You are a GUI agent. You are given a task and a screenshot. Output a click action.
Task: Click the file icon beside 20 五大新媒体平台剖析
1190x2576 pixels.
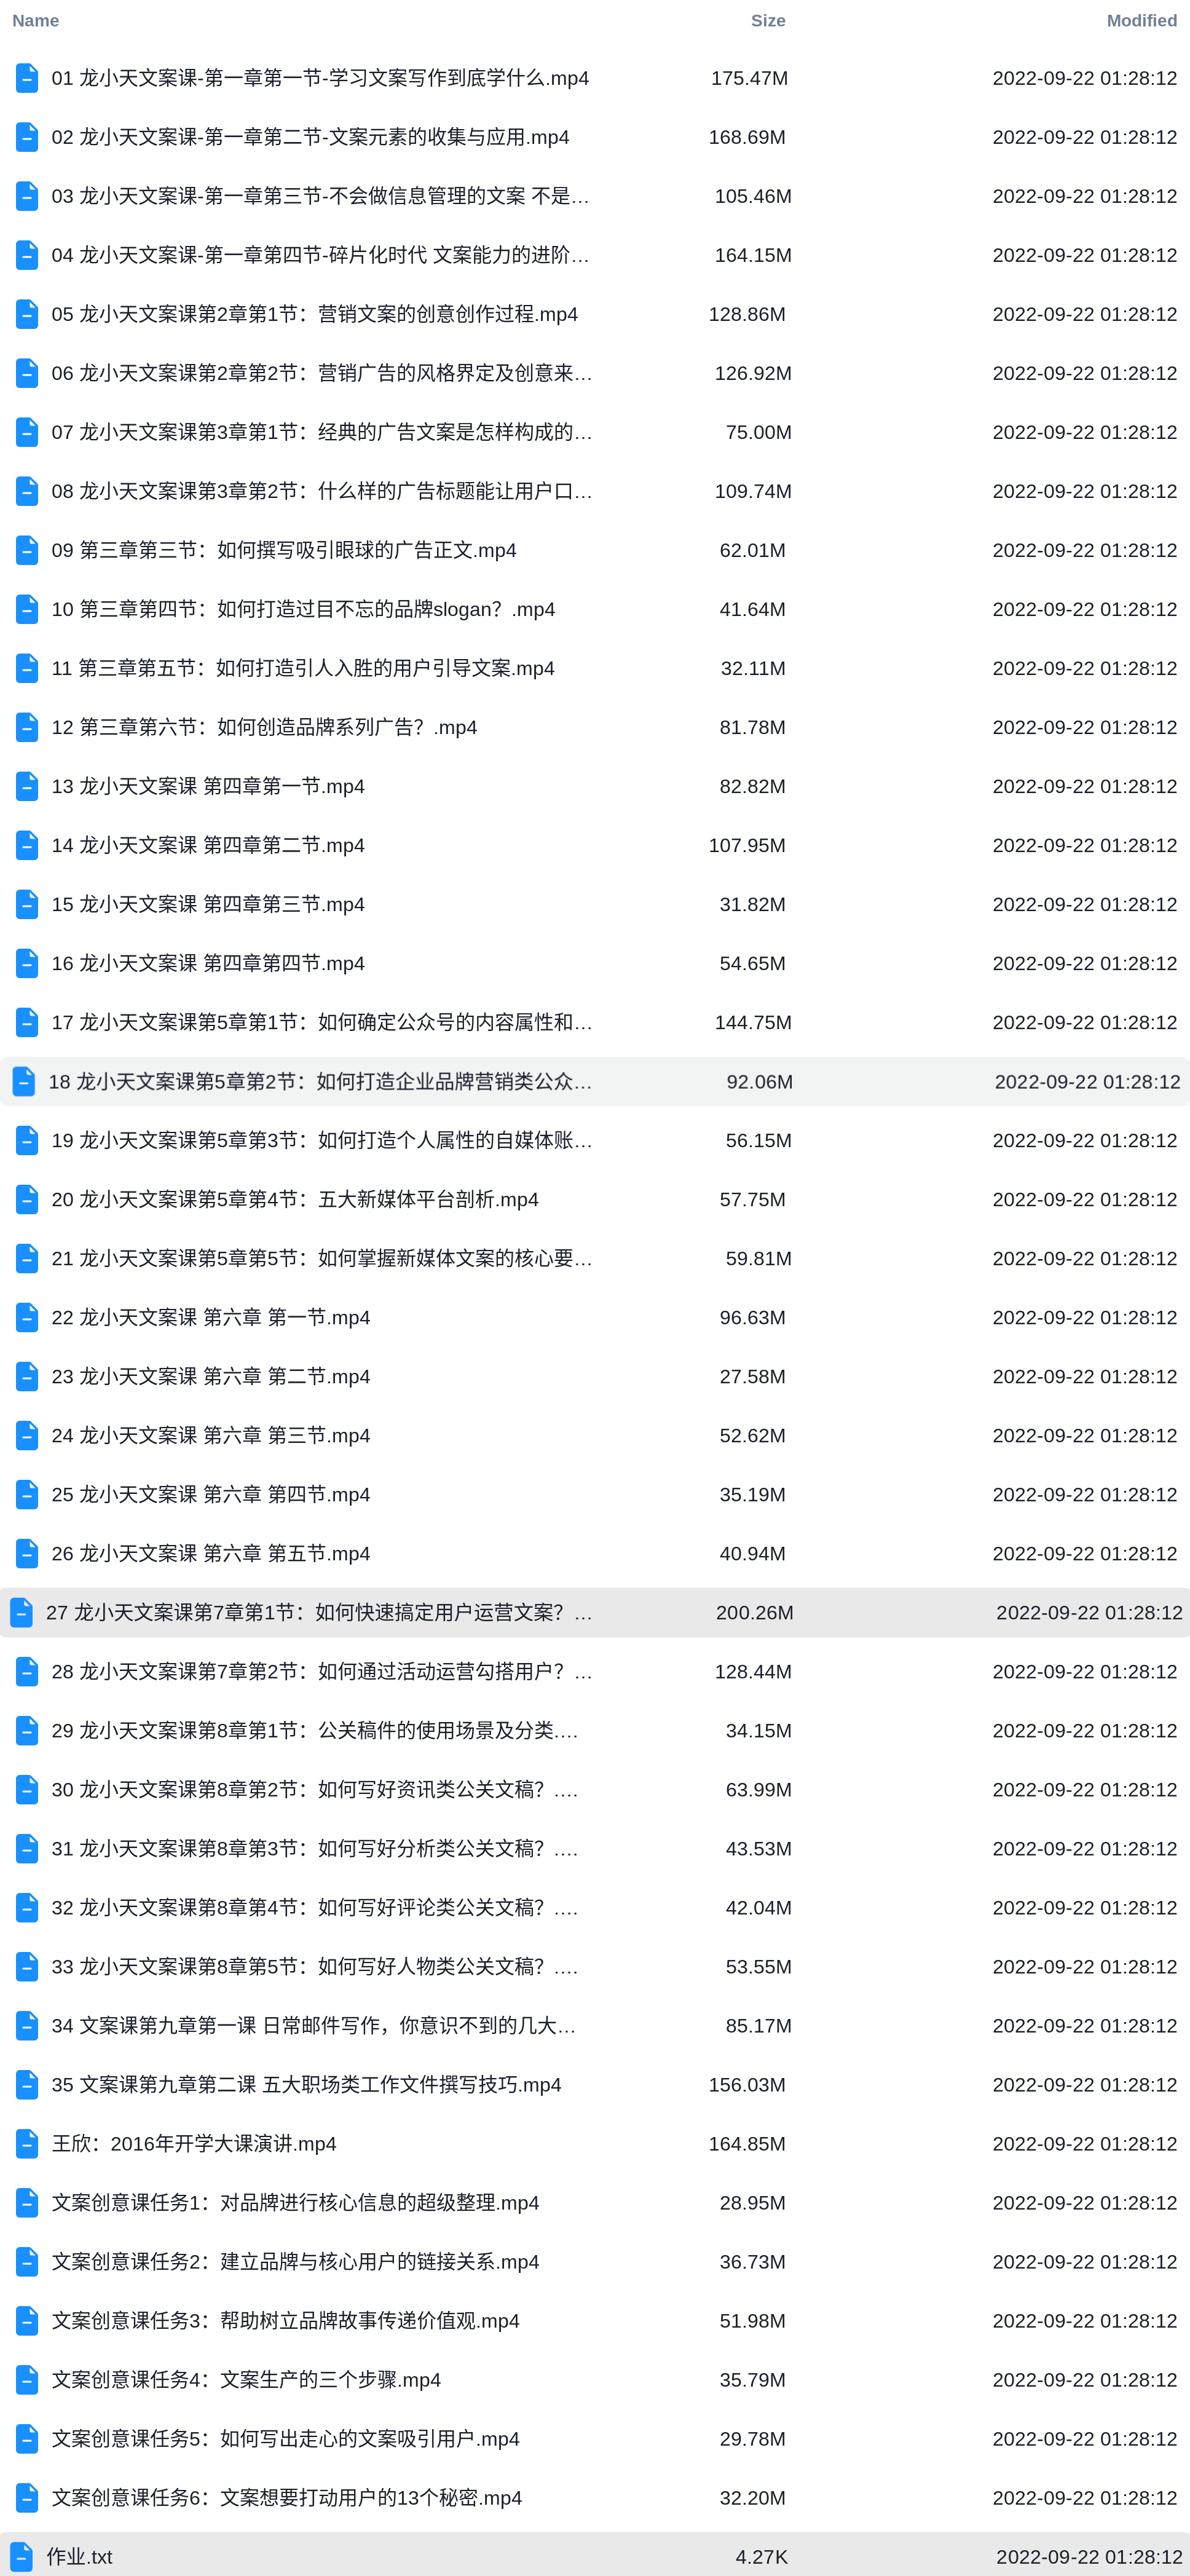coord(27,1199)
